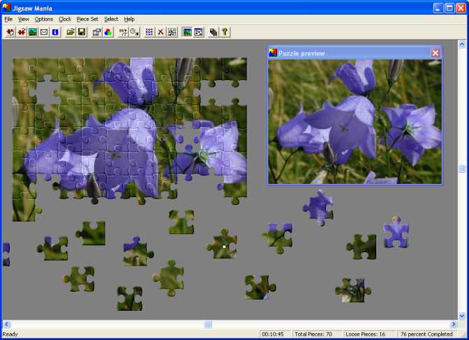This screenshot has height=340, width=469.
Task: Click the vertical scrollbar thumb
Action: coord(462,169)
